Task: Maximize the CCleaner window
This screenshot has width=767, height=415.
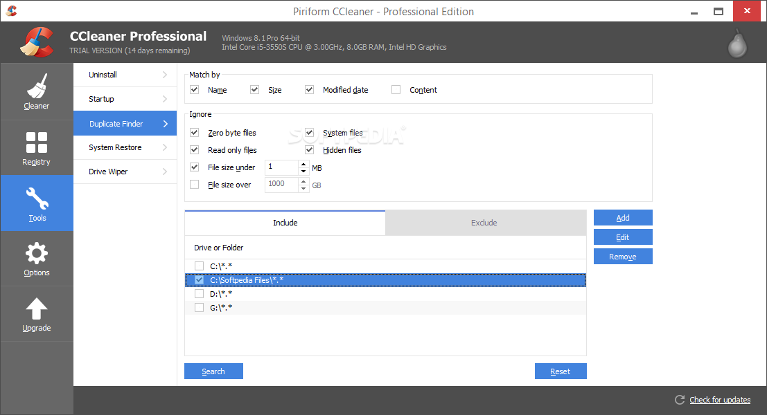Action: (x=718, y=11)
